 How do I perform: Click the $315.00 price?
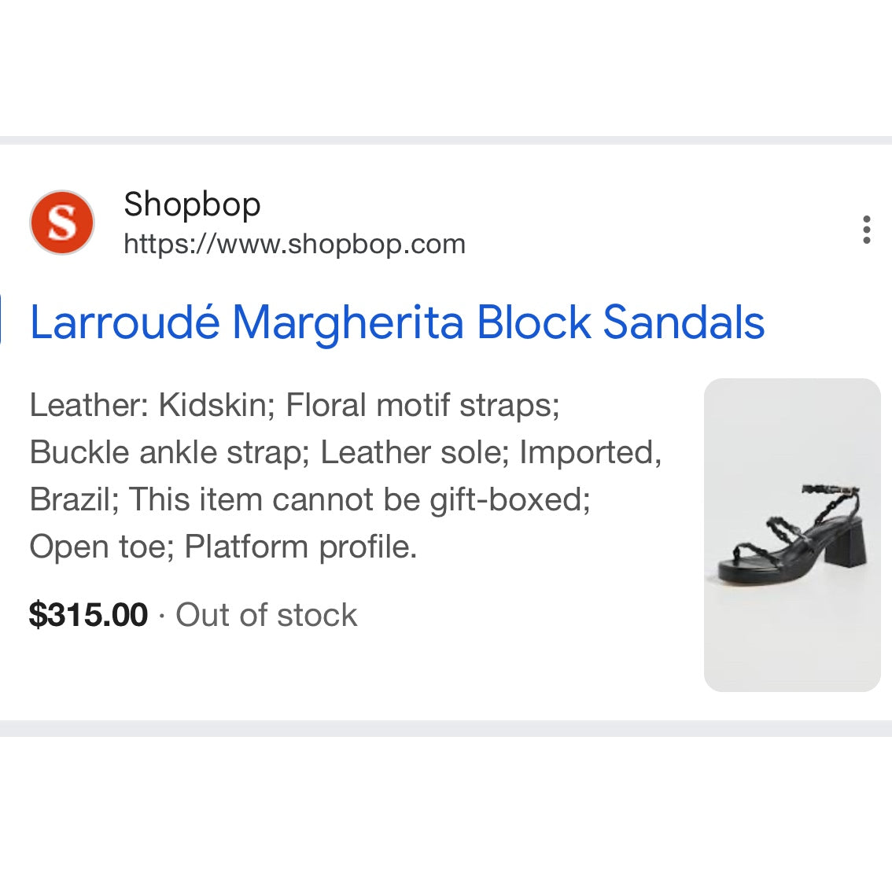point(88,615)
